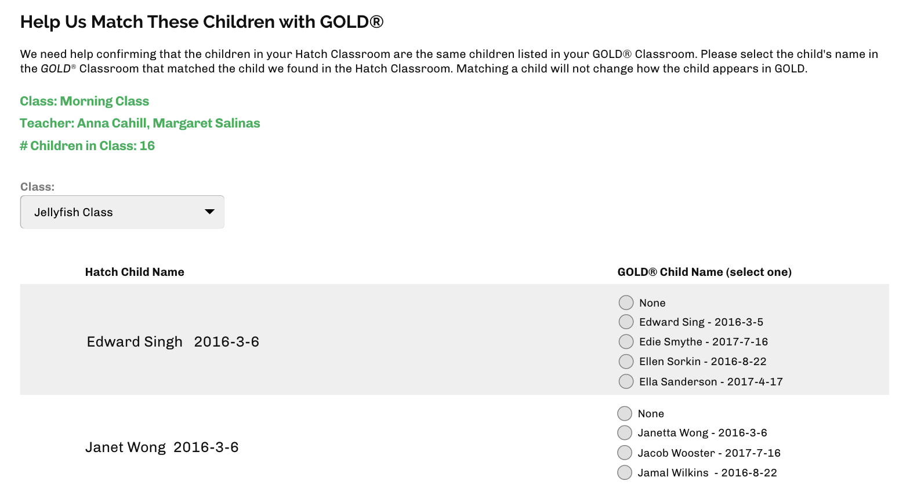Viewport: 899px width, 488px height.
Task: Select None for Janet Wong's match
Action: [624, 413]
